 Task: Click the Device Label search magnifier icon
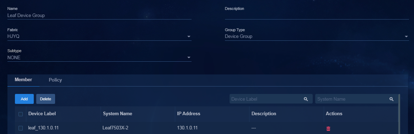306,99
